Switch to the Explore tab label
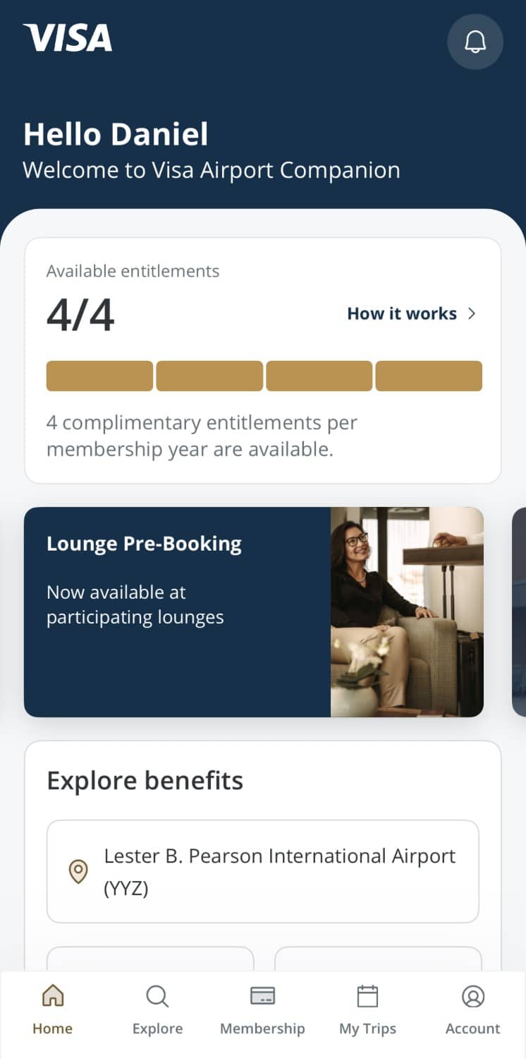This screenshot has width=526, height=1059. (x=157, y=1029)
